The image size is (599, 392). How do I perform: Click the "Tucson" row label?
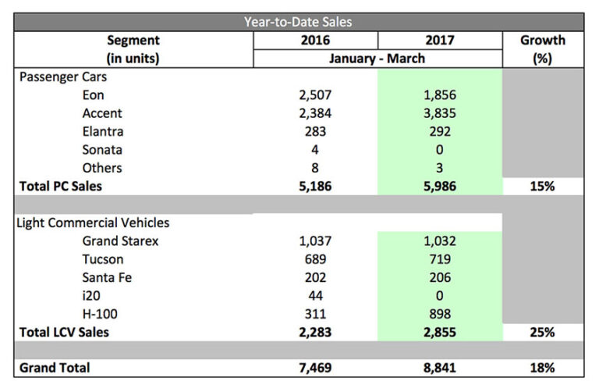103,259
